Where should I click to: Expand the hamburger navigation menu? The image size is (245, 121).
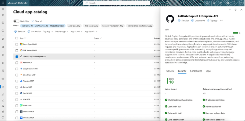[x=3, y=9]
